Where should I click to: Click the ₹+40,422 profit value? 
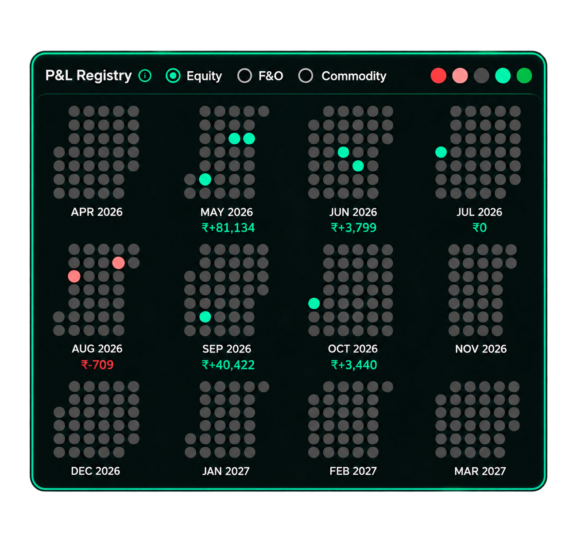pos(228,365)
